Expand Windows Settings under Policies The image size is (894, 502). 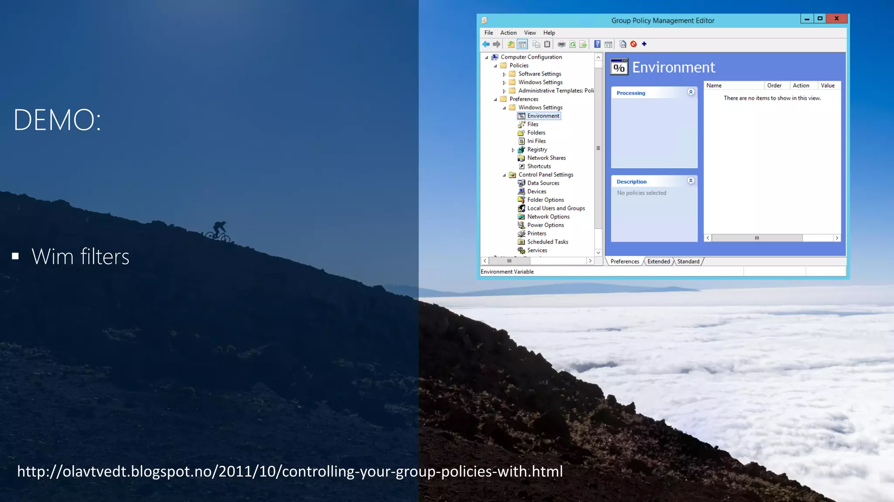coord(504,82)
